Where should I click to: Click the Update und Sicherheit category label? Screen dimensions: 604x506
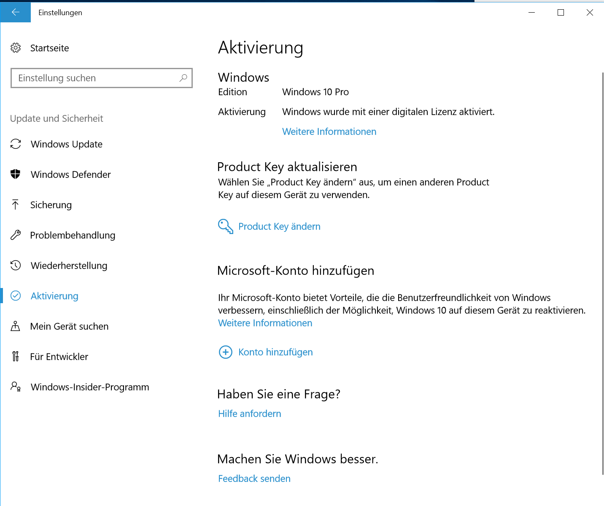coord(57,118)
